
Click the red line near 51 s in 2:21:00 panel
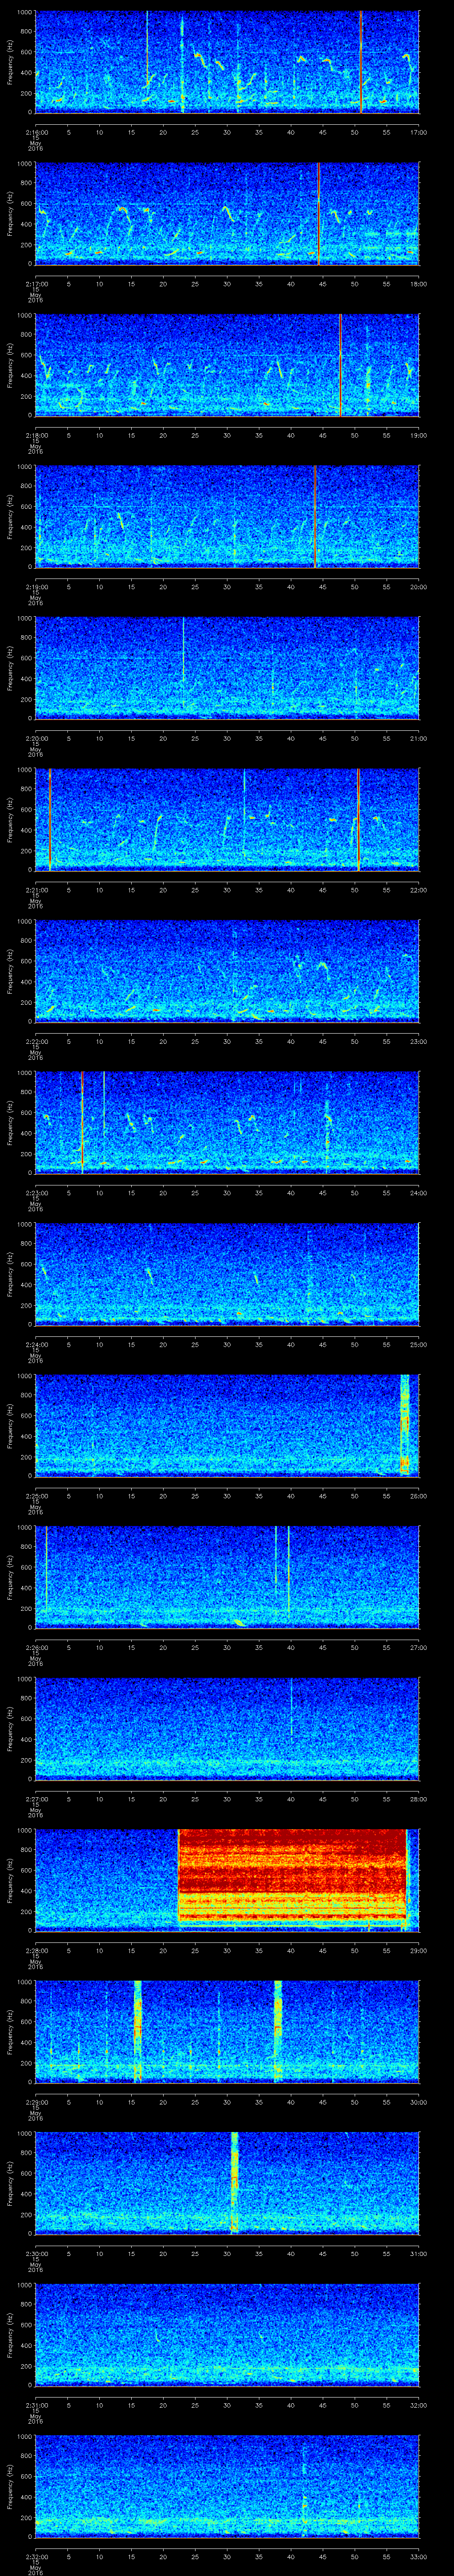(x=358, y=819)
